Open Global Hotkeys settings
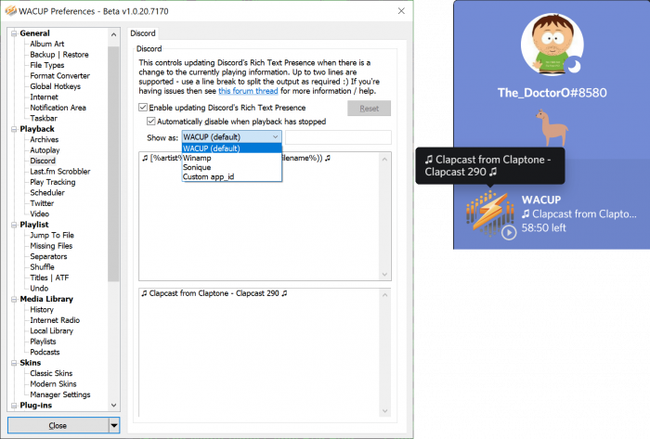650x439 pixels. (55, 86)
